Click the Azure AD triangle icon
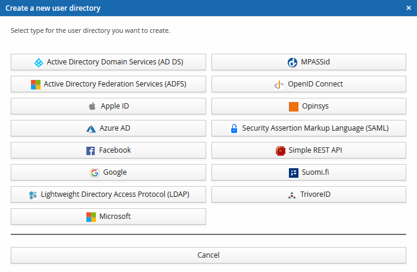 coord(91,129)
